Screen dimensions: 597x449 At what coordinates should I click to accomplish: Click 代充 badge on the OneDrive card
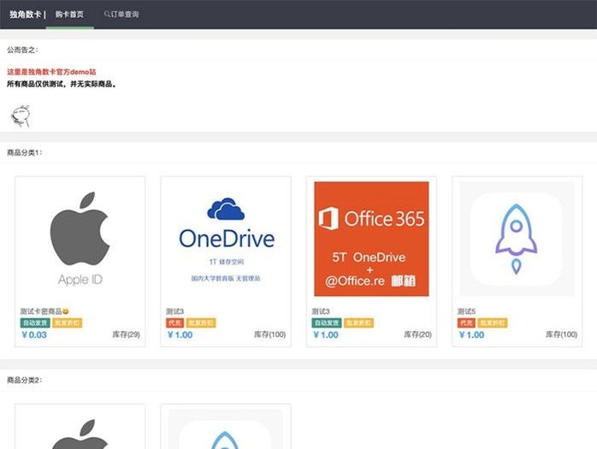174,323
